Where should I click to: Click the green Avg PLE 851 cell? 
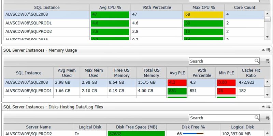click(x=177, y=91)
